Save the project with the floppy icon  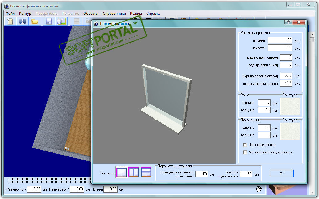[49, 21]
